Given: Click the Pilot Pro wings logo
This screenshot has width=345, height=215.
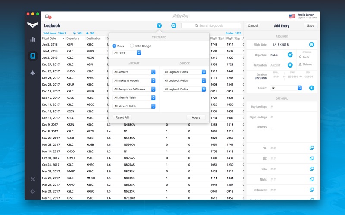Looking at the screenshot, I should 33,25.
